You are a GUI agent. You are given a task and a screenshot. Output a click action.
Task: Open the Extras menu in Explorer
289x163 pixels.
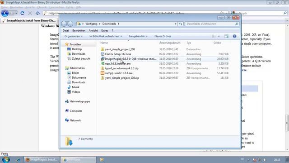pyautogui.click(x=105, y=30)
